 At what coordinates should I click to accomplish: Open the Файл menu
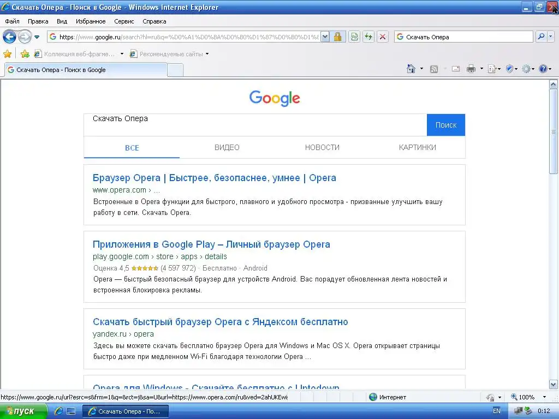pos(12,21)
